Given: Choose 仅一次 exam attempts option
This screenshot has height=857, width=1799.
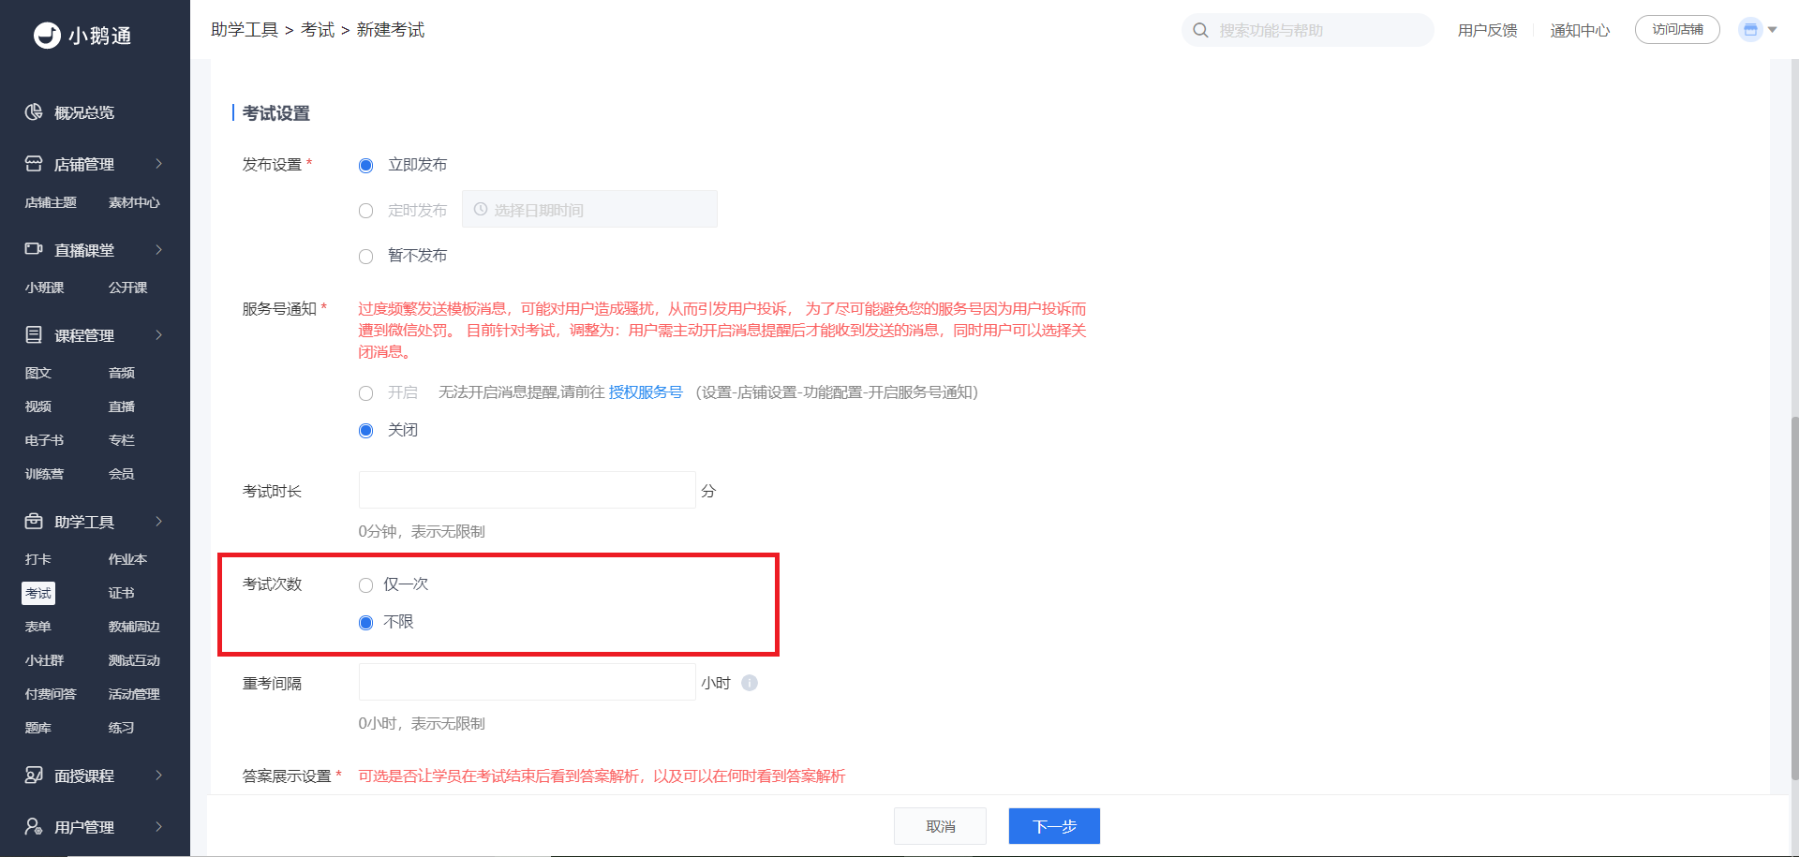Looking at the screenshot, I should pos(366,585).
